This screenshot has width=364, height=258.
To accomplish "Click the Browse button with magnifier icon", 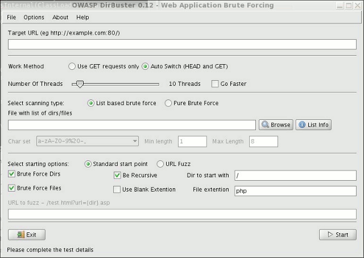I will 276,125.
